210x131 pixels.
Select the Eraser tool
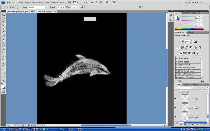[x=3, y=50]
